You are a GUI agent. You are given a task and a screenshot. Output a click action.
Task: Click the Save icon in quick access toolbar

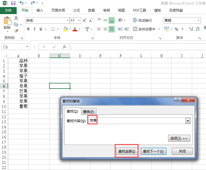coord(13,3)
